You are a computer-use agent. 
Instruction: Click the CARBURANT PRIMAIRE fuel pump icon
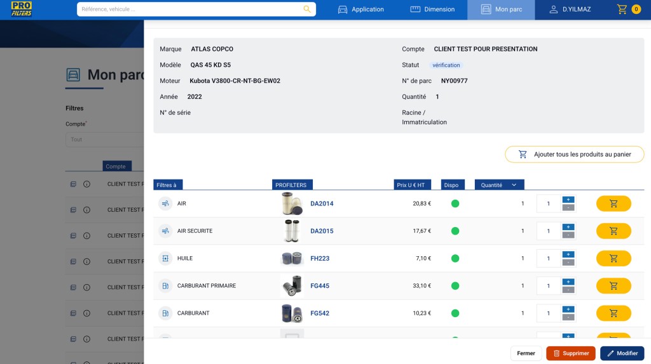[x=165, y=286]
